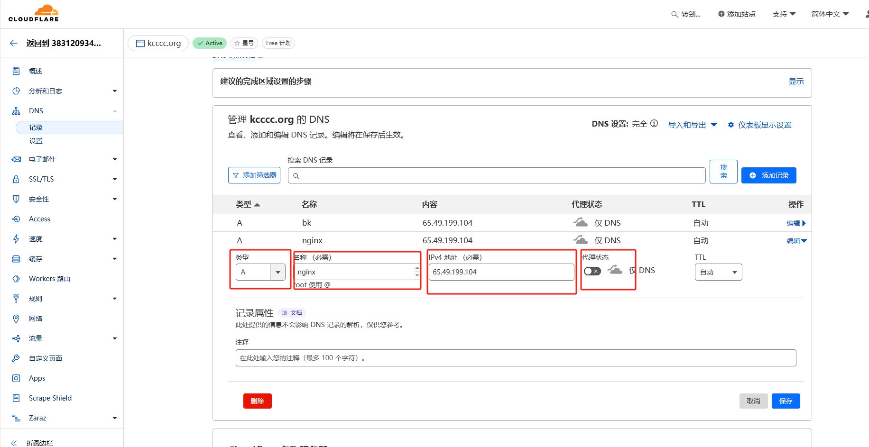Click the Zaraz icon in sidebar

click(x=16, y=418)
